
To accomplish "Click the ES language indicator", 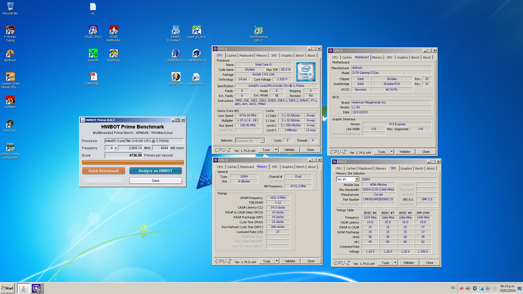I will tap(453, 288).
